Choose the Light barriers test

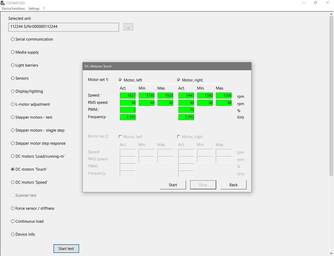[x=13, y=65]
